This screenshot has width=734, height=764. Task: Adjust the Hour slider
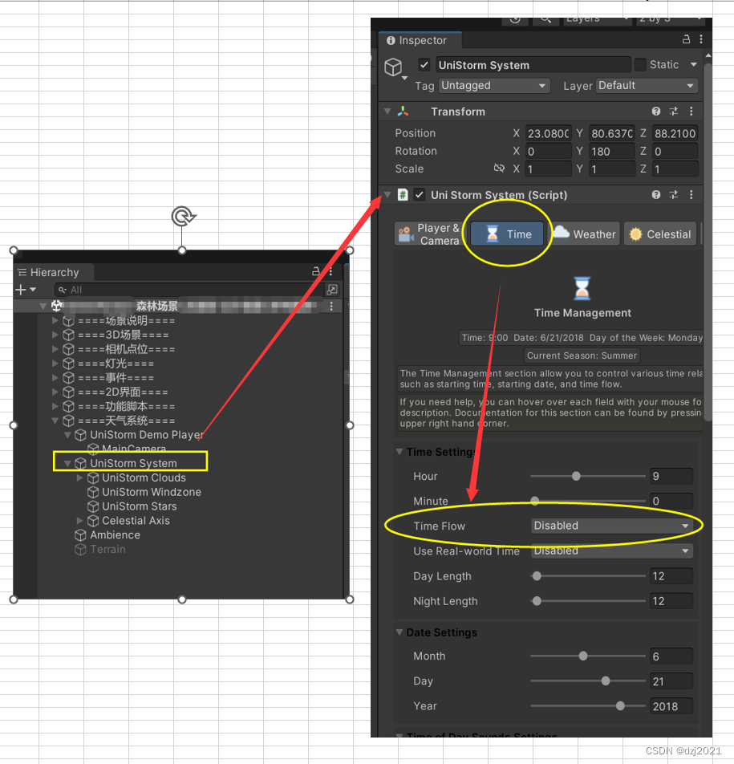coord(576,476)
